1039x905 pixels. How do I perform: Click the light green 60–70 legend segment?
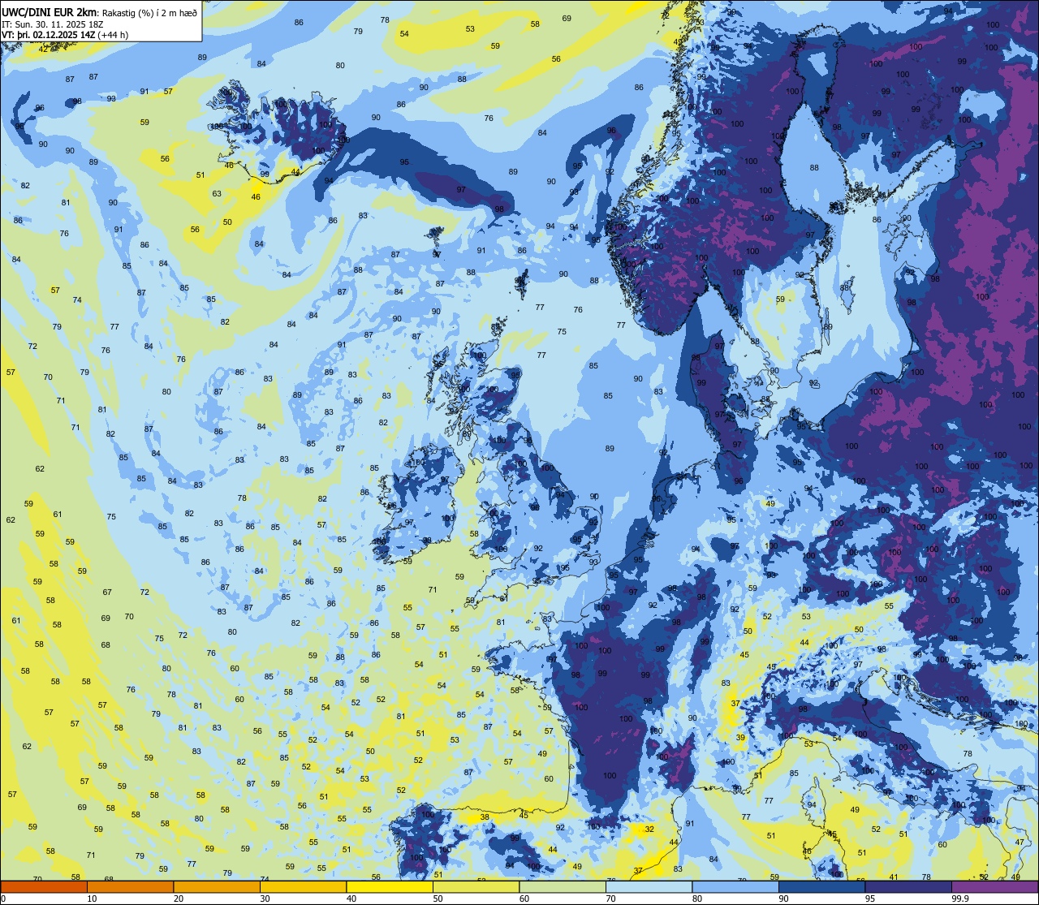563,886
